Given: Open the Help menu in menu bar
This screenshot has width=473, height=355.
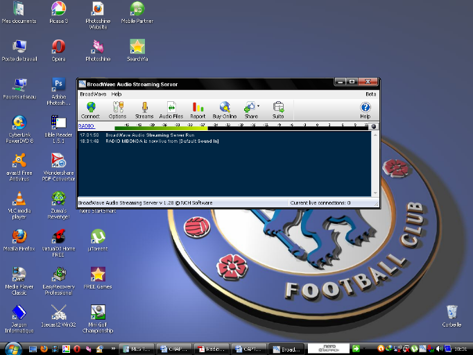Looking at the screenshot, I should (117, 94).
